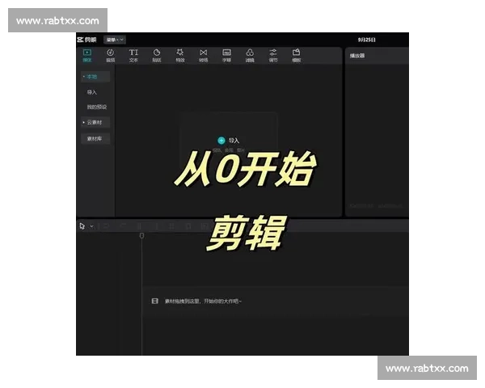
Task: Click the 播放器 player panel title
Action: (357, 56)
